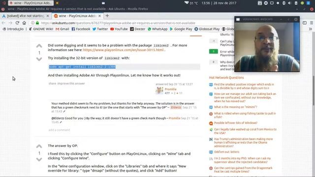The width and height of the screenshot is (315, 177).
Task: Close the PlayOnLinux Adobe tab
Action: click(99, 16)
